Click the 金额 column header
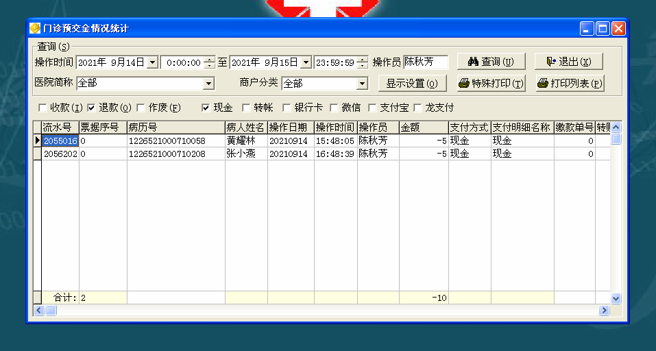Viewport: 656px width, 351px height. (424, 128)
